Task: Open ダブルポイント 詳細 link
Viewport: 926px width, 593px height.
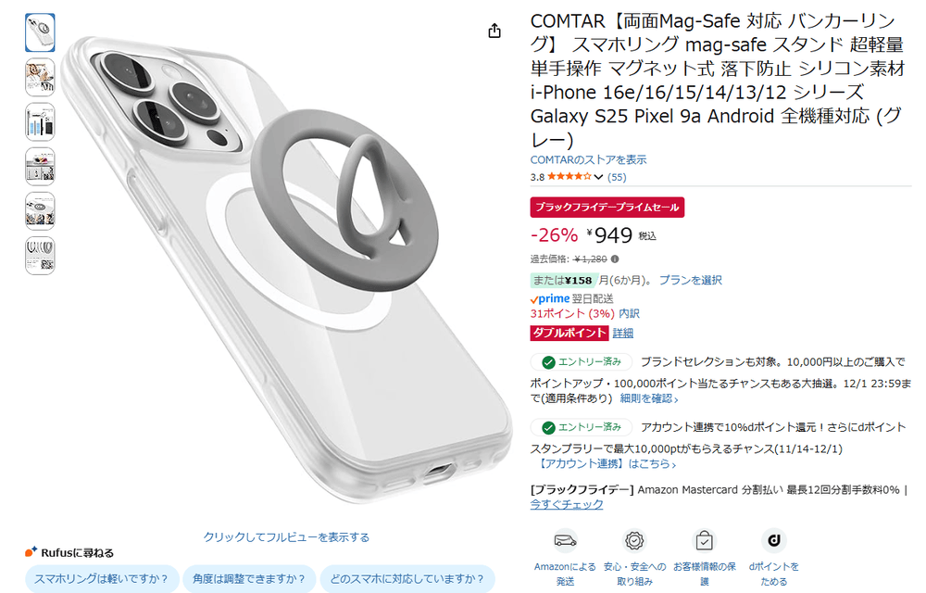Action: 623,333
